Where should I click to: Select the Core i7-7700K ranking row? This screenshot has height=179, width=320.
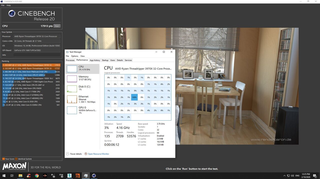[x=31, y=91]
